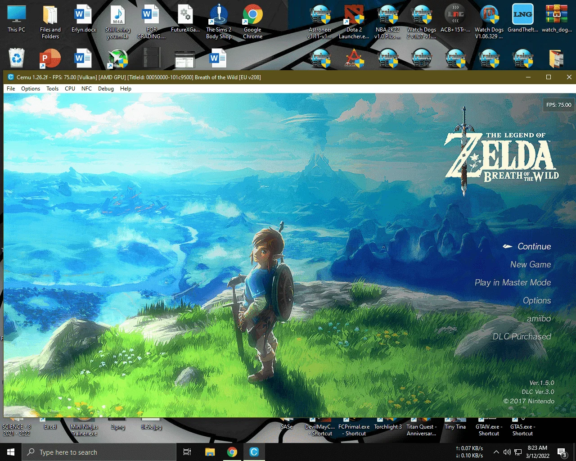
Task: Select the This PC desktop icon
Action: 17,19
